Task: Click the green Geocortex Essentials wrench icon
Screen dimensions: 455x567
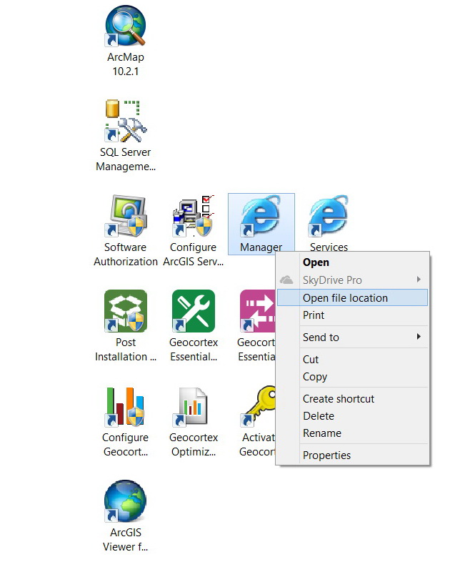Action: [193, 311]
